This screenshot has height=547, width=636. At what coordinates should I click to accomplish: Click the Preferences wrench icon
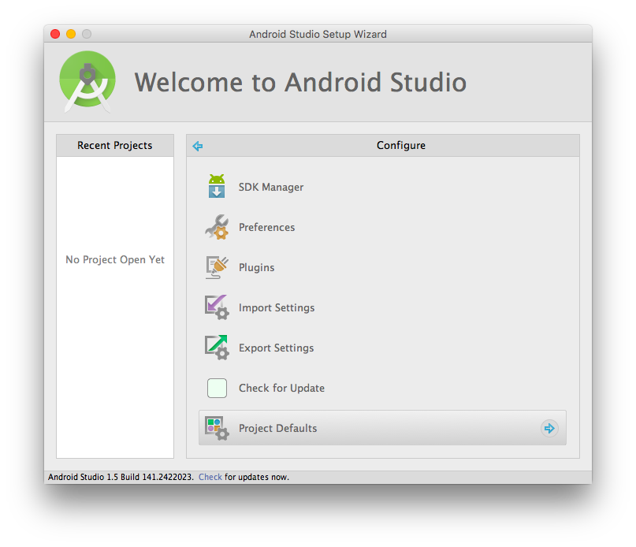(217, 227)
